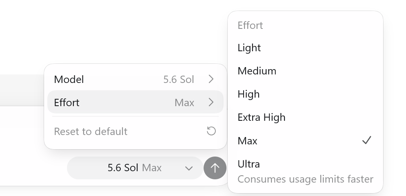Expand the Effort submenu right chevron

[x=211, y=102]
